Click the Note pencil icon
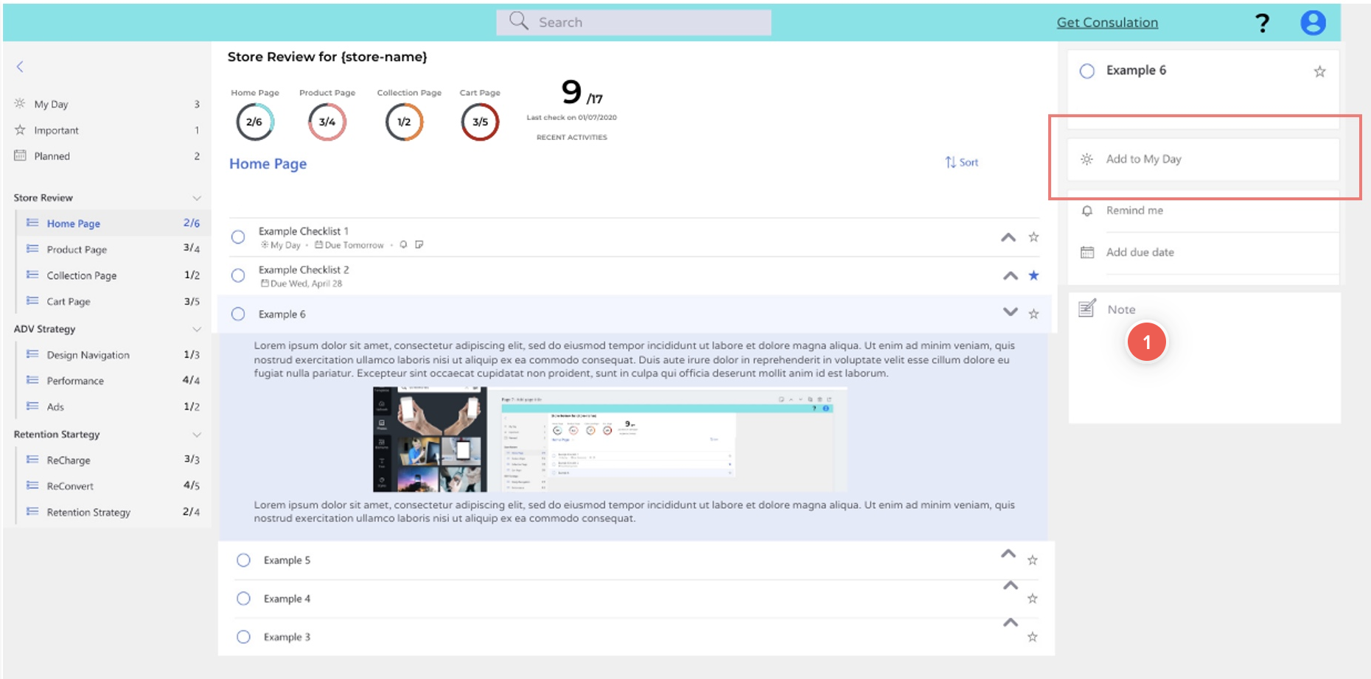 (1086, 309)
